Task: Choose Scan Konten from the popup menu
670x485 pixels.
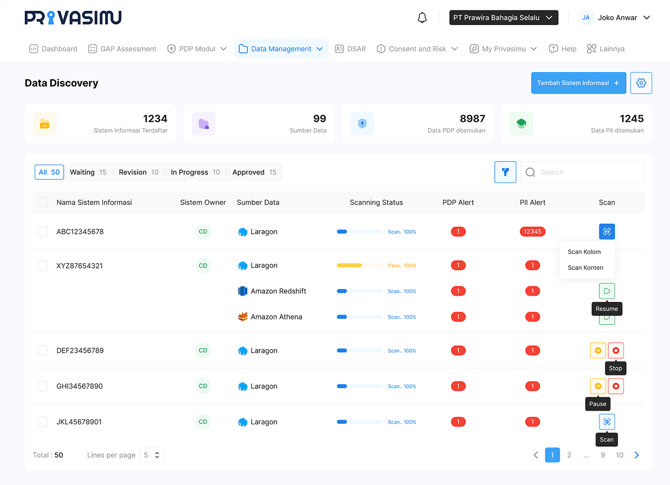Action: (585, 268)
